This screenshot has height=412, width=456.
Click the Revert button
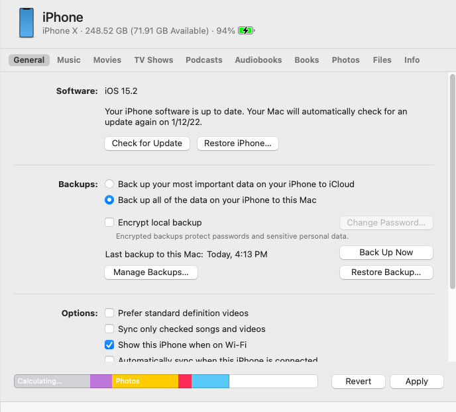359,381
